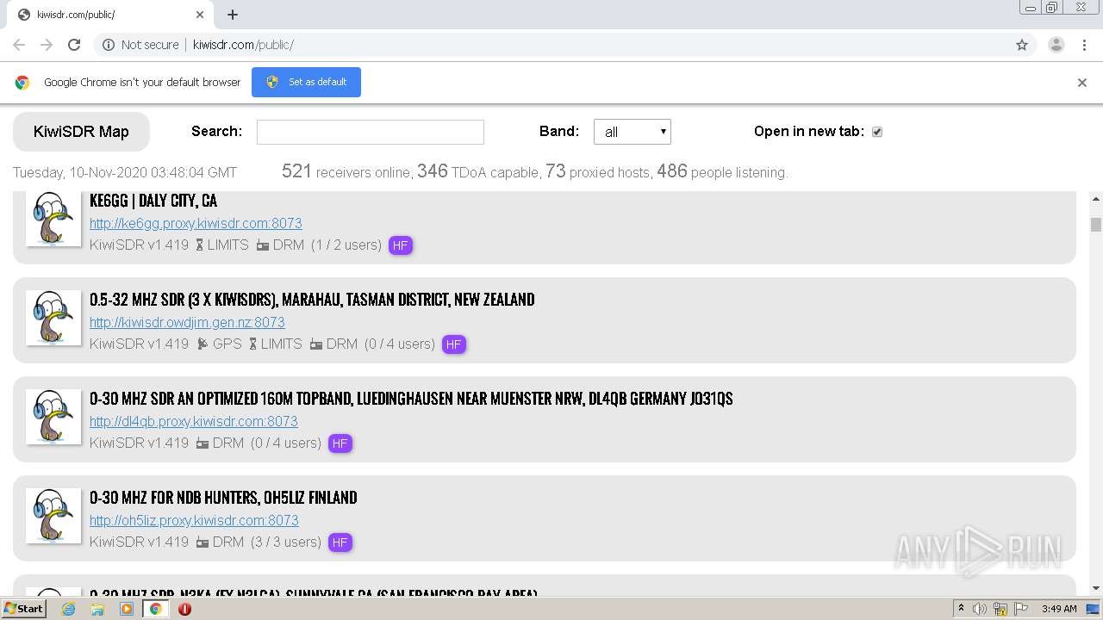The height and width of the screenshot is (620, 1103).
Task: Open Chrome profile avatar menu
Action: [x=1056, y=45]
